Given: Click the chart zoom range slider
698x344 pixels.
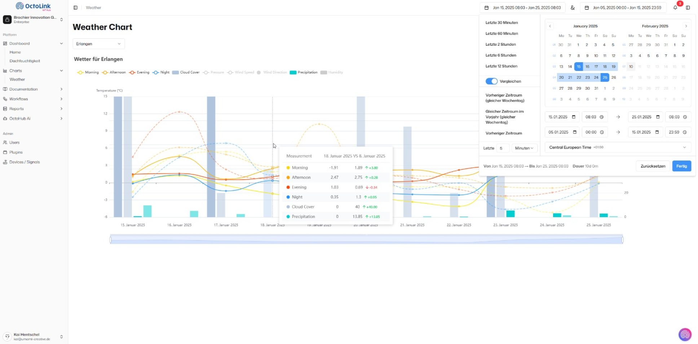Looking at the screenshot, I should coord(366,239).
